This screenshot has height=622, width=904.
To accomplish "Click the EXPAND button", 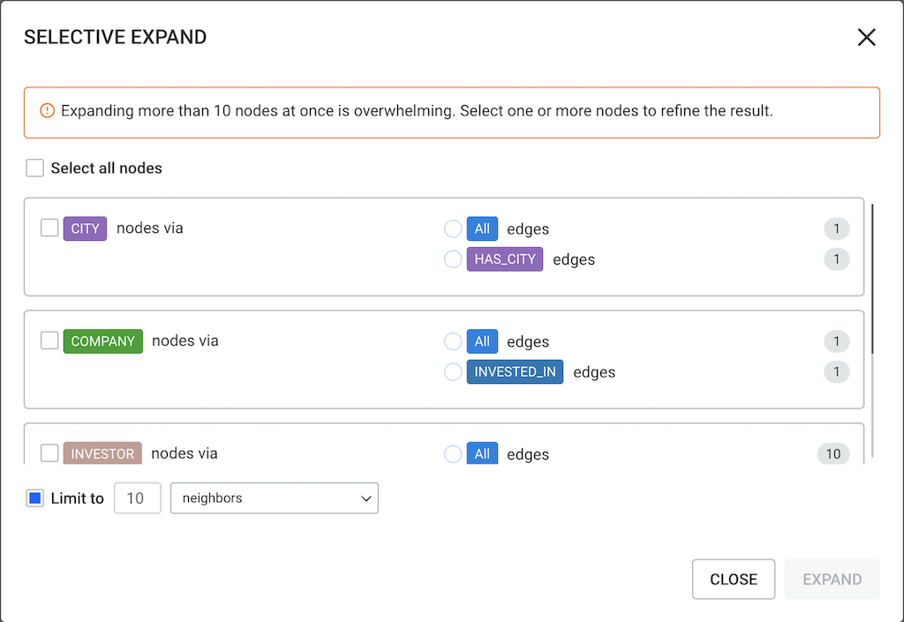I will [x=832, y=580].
